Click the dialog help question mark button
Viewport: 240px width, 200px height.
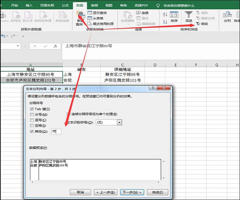coord(153,88)
